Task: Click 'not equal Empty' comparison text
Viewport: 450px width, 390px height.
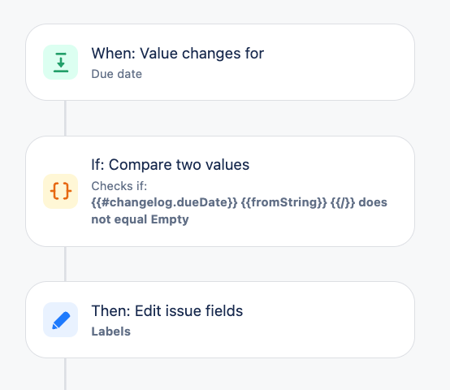Action: 140,219
